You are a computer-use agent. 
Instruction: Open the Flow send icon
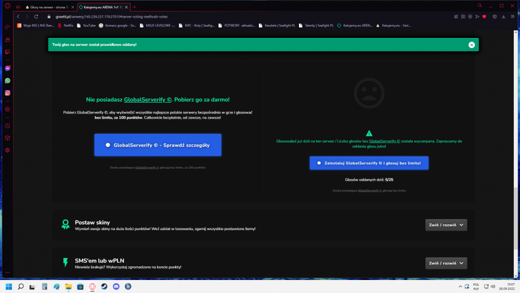click(x=477, y=17)
